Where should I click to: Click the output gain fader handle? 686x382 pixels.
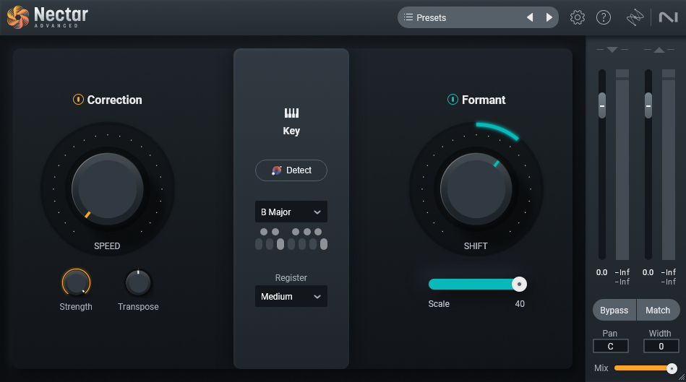tap(648, 105)
